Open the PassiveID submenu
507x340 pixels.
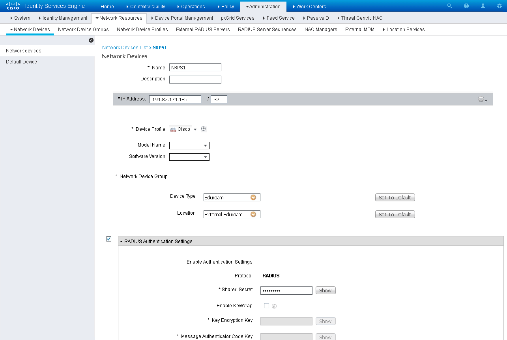click(x=316, y=18)
